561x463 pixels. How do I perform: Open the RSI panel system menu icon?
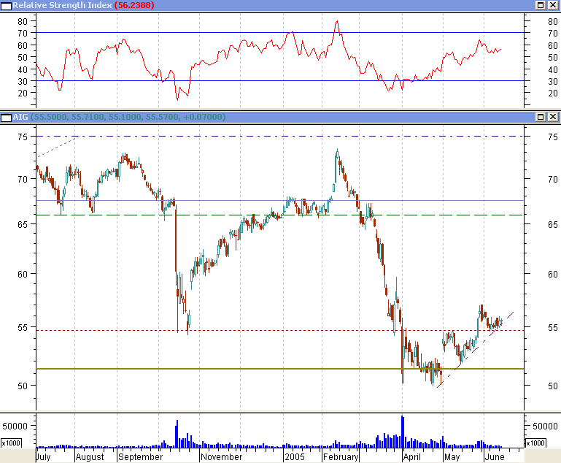(x=6, y=6)
